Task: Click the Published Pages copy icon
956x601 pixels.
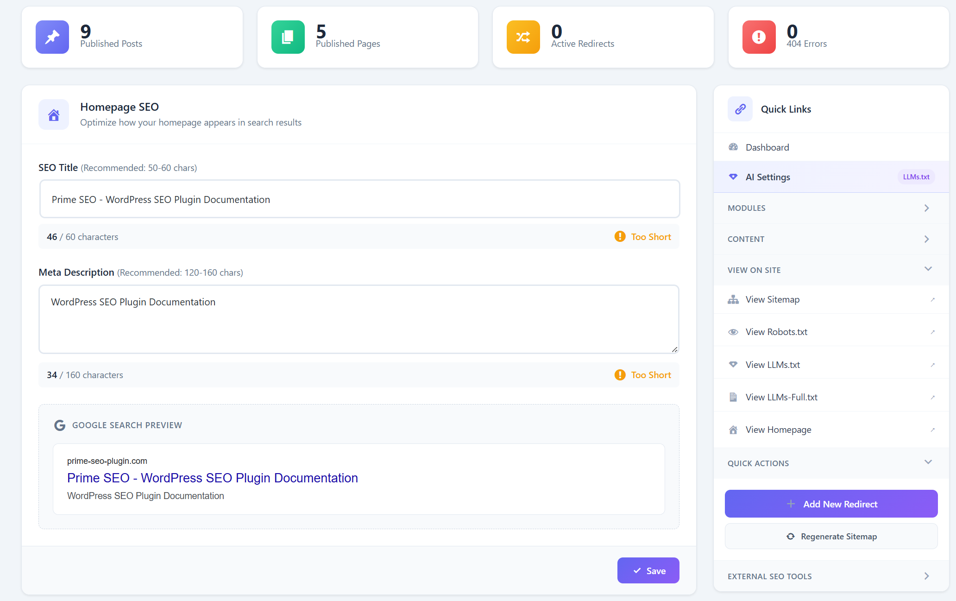Action: pyautogui.click(x=288, y=37)
